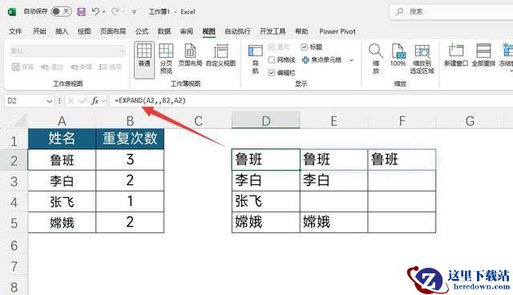Image resolution: width=513 pixels, height=295 pixels.
Task: Switch to the 审阅 ribbon tab
Action: (187, 31)
